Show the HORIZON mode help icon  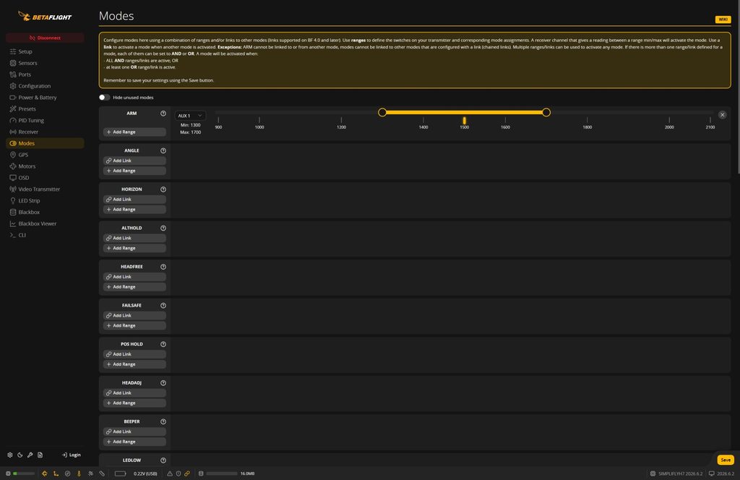tap(163, 189)
